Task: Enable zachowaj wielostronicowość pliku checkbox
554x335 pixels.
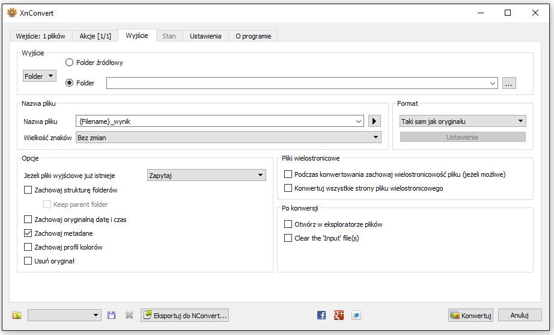Action: pos(288,174)
